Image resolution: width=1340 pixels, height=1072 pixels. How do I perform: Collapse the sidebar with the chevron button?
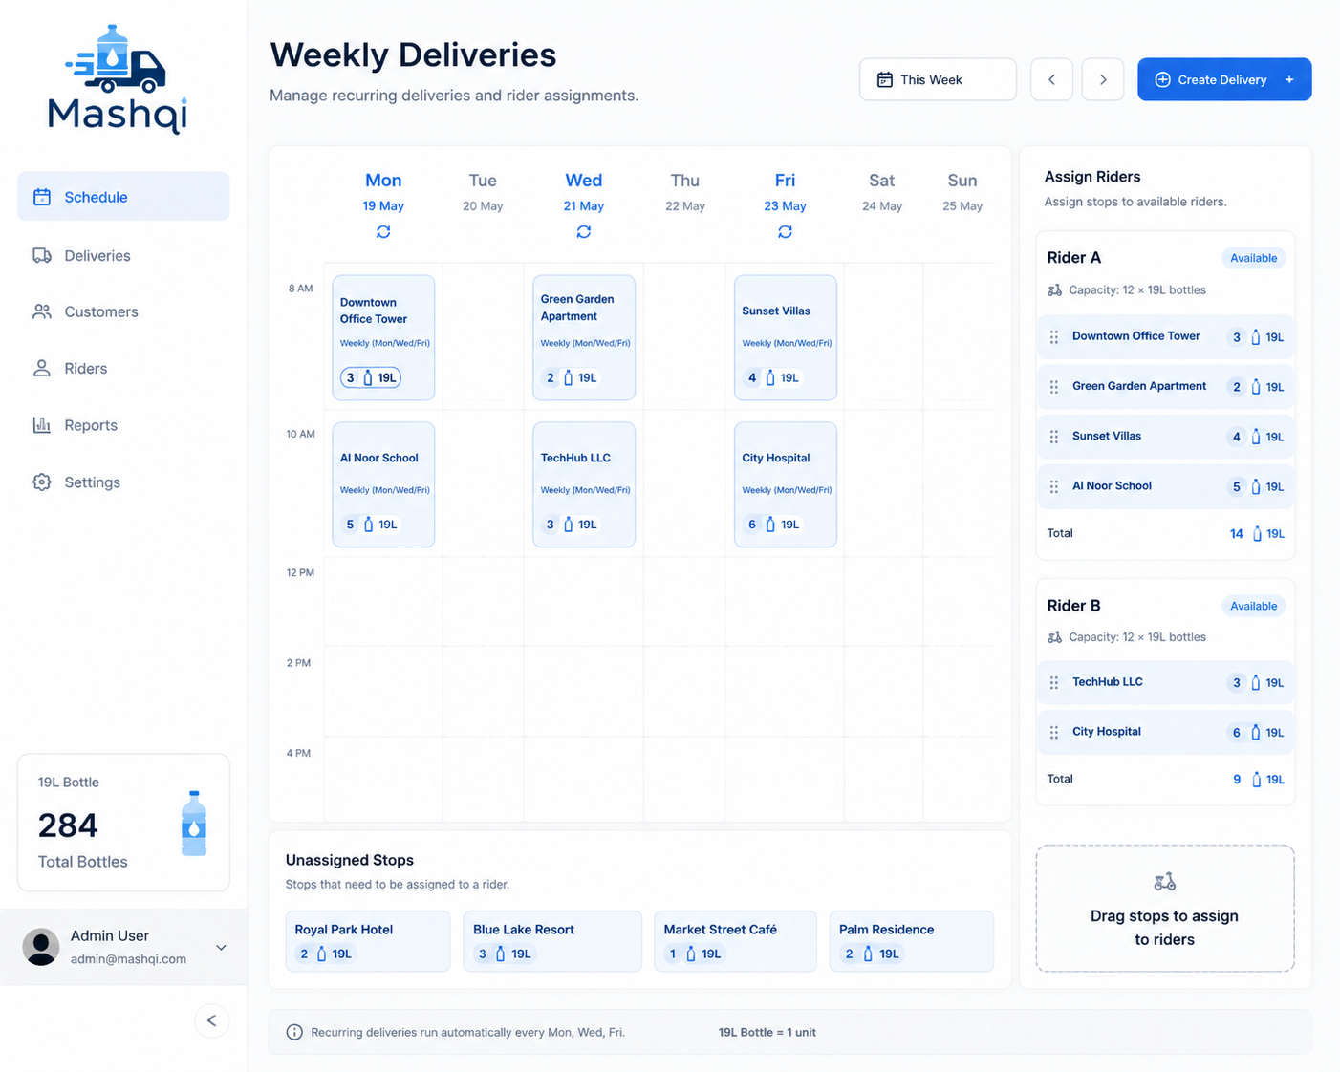(x=212, y=1020)
